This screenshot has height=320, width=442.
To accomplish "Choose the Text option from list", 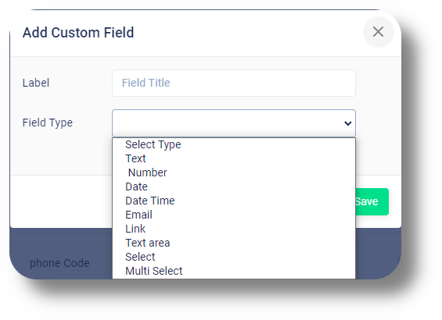I will pyautogui.click(x=234, y=158).
